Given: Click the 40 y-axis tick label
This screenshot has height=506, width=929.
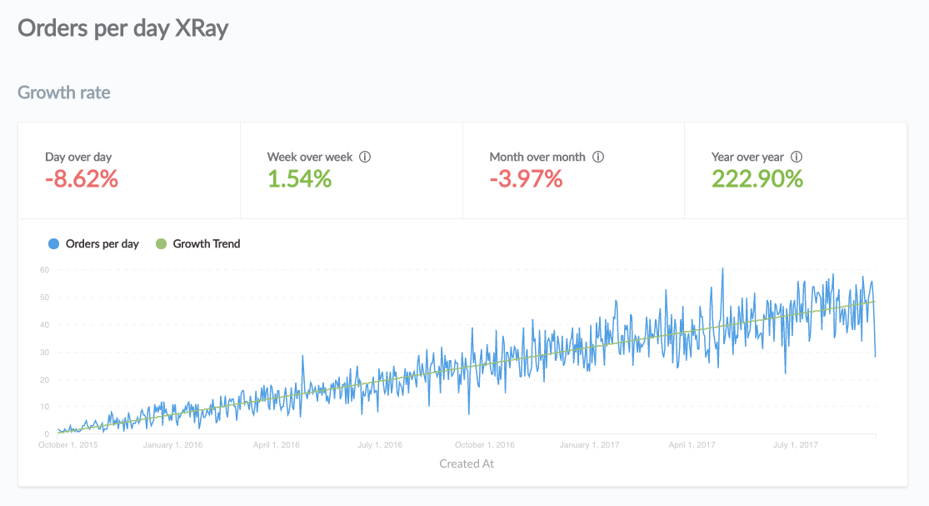Looking at the screenshot, I should [44, 325].
